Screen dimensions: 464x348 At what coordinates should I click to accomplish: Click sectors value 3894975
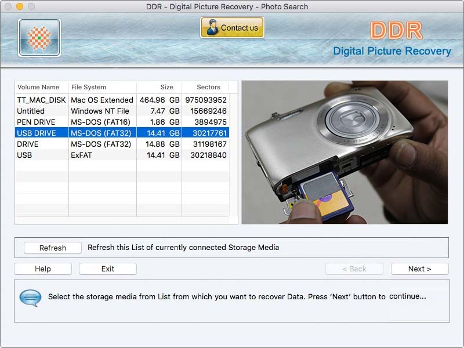(211, 122)
